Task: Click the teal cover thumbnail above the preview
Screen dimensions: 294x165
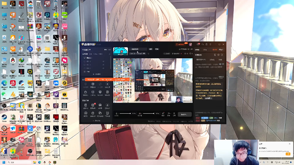Action: (121, 51)
